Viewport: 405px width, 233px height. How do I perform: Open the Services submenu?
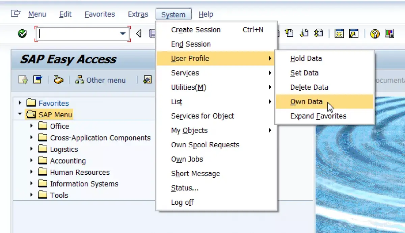(216, 73)
